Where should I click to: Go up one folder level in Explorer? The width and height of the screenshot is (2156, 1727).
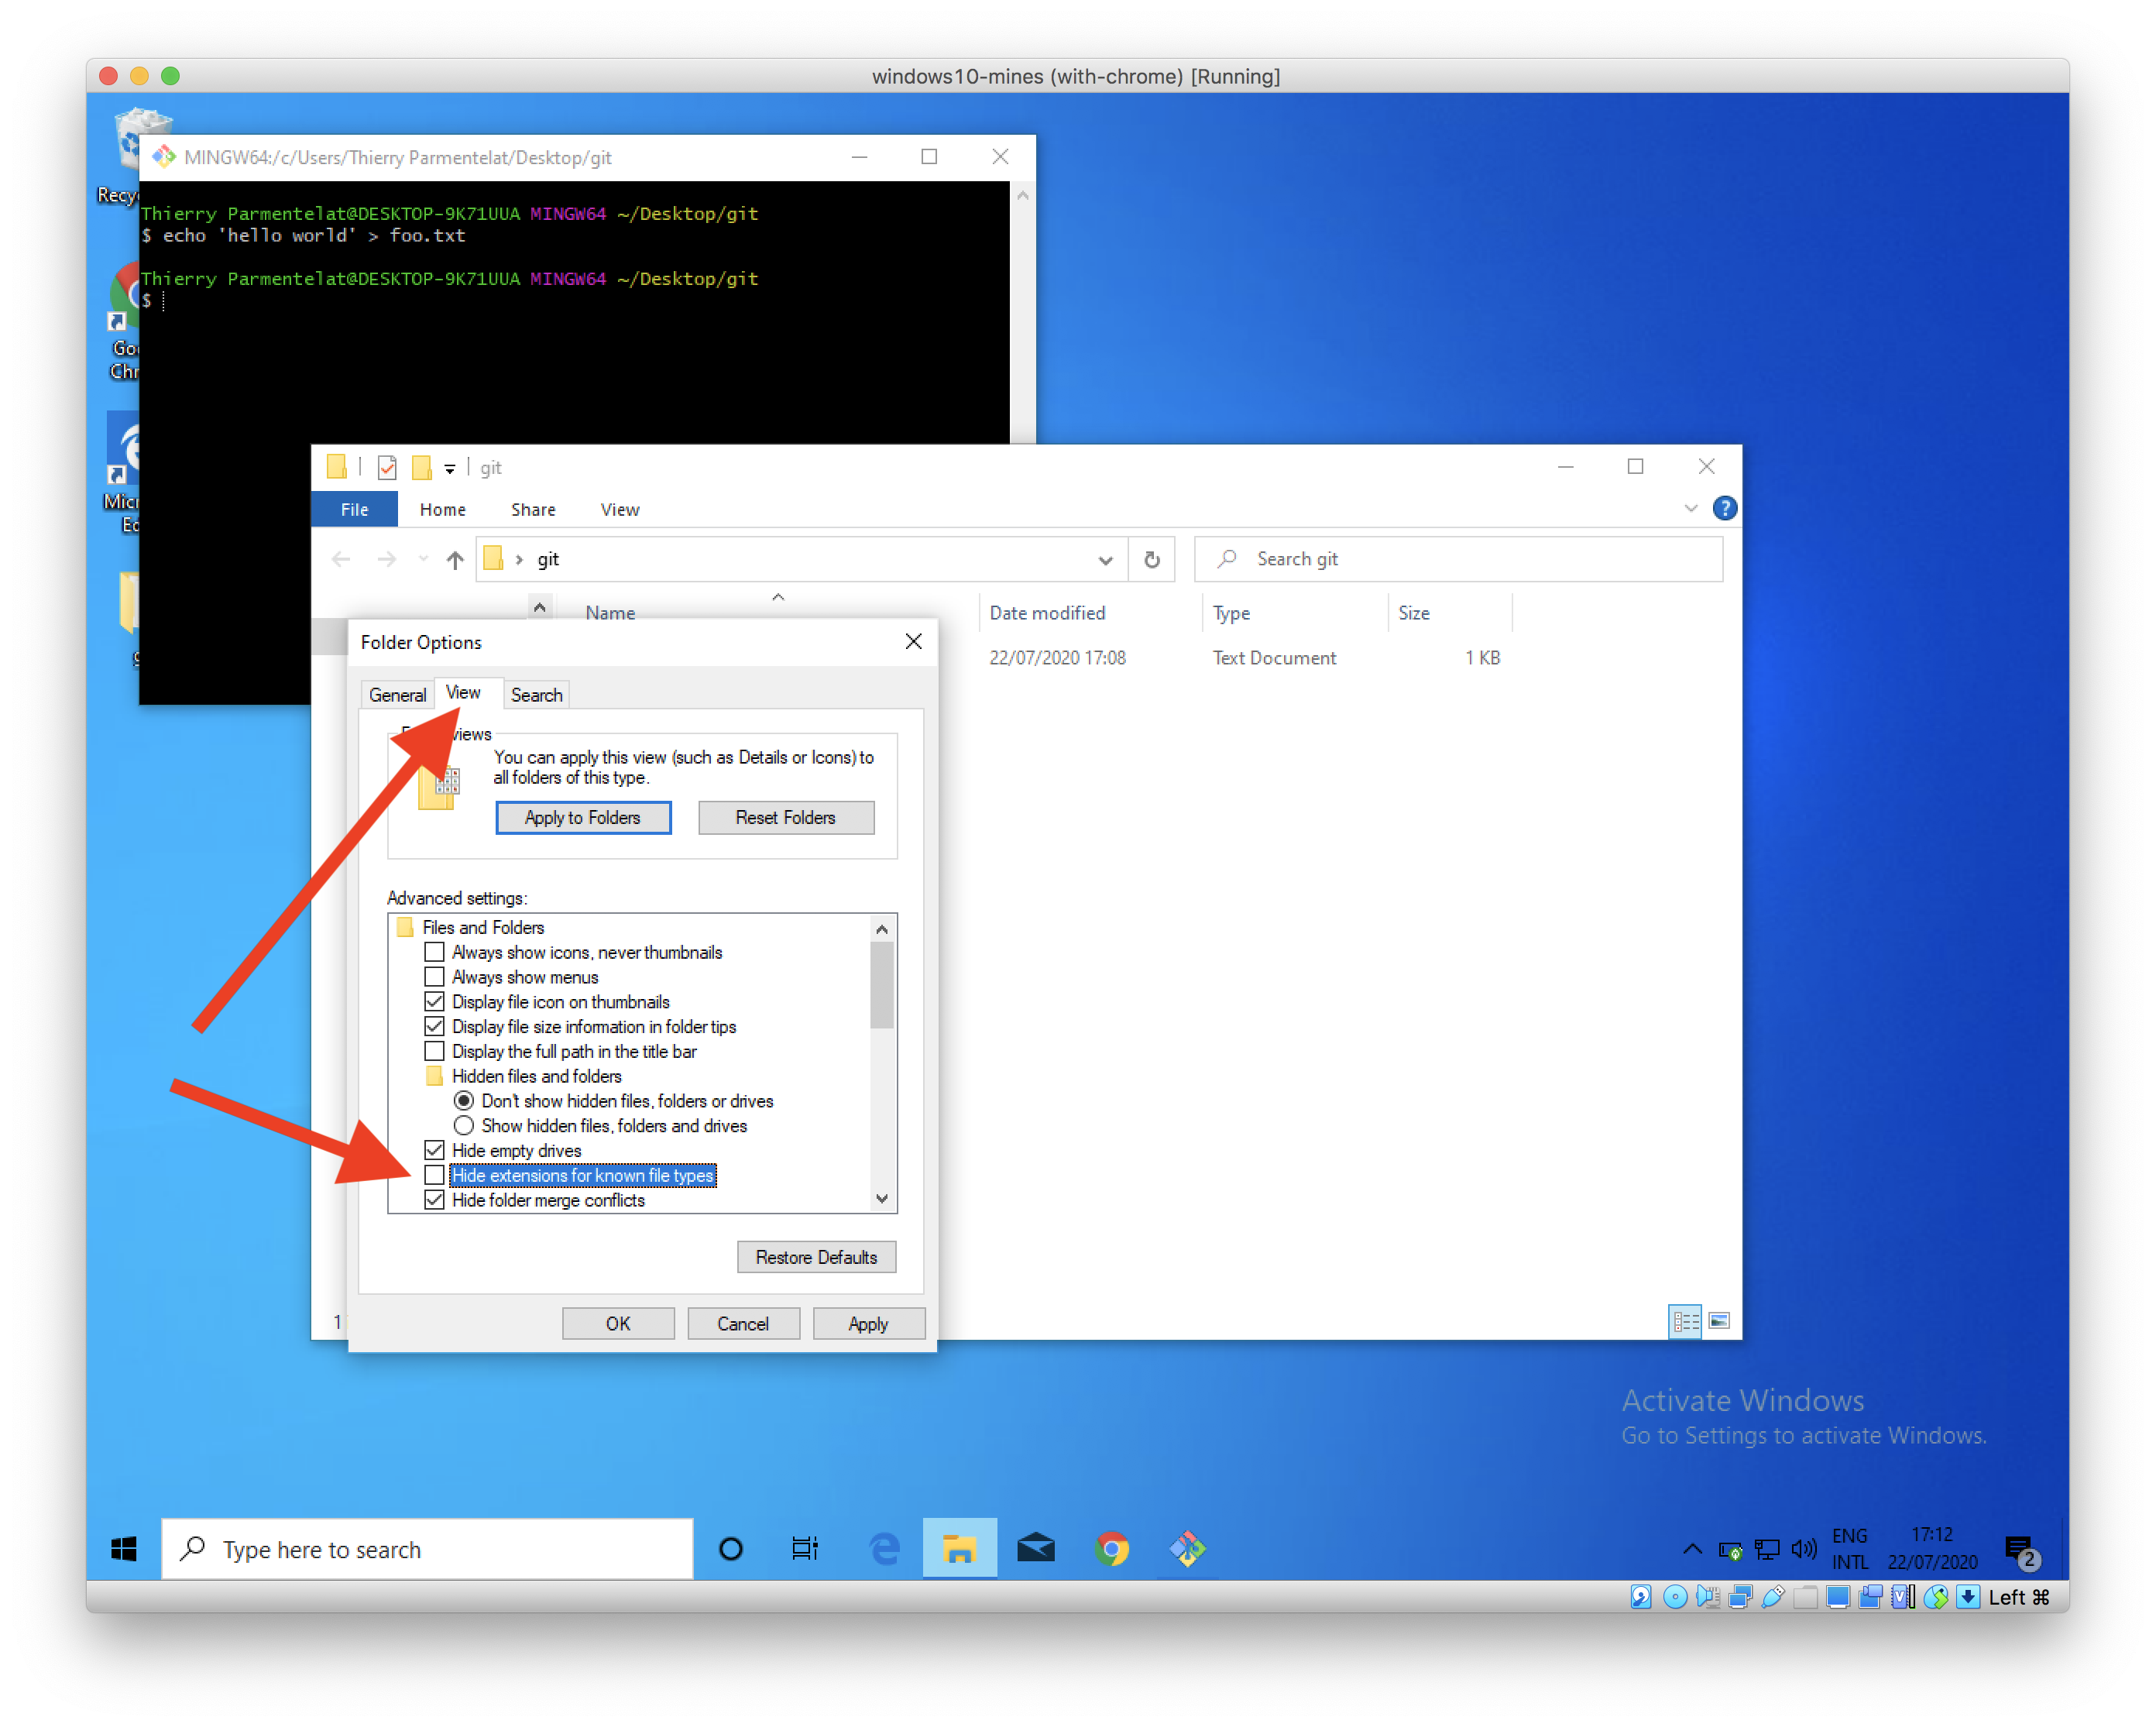455,559
